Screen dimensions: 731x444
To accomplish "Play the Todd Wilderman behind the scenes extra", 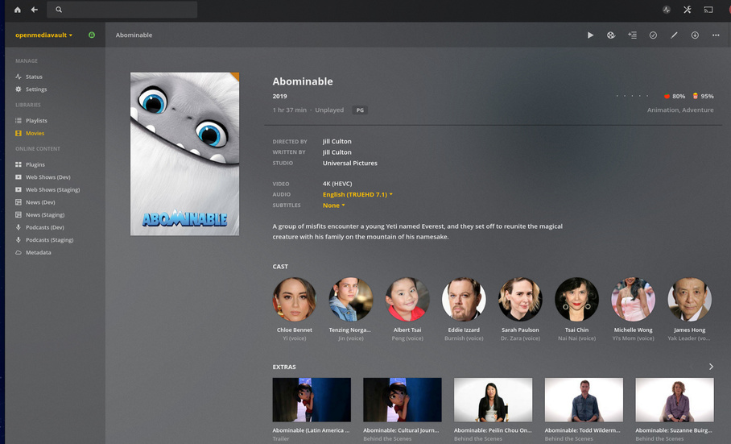I will [584, 400].
